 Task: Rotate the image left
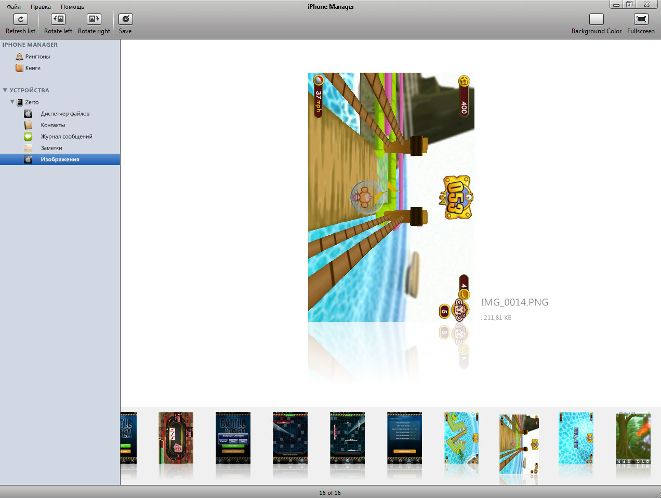pyautogui.click(x=58, y=20)
